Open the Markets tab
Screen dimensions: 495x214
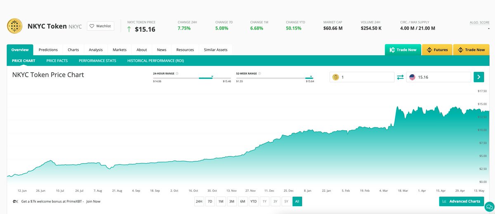(x=120, y=50)
